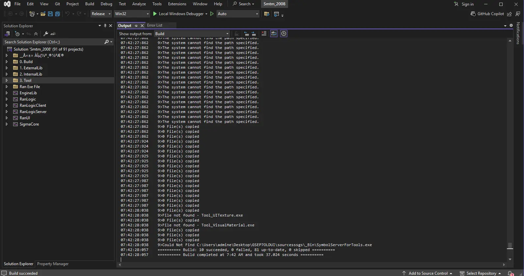
Task: Toggle word wrap in Output window
Action: coord(274,34)
